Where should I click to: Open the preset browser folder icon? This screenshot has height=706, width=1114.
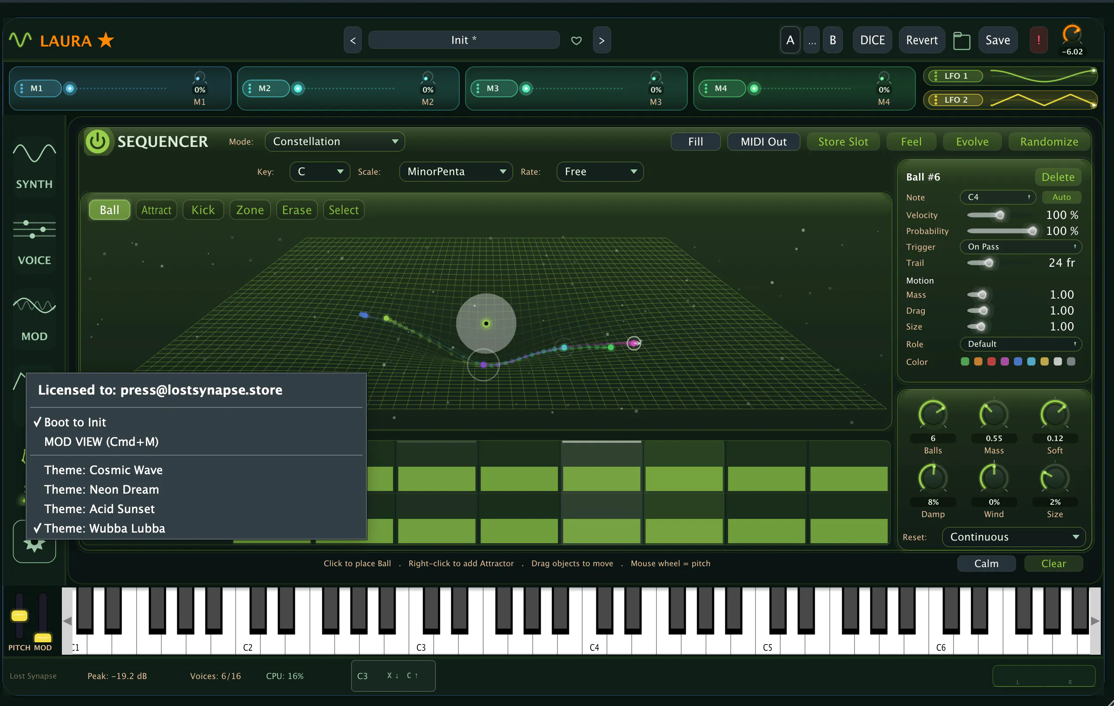(x=961, y=40)
